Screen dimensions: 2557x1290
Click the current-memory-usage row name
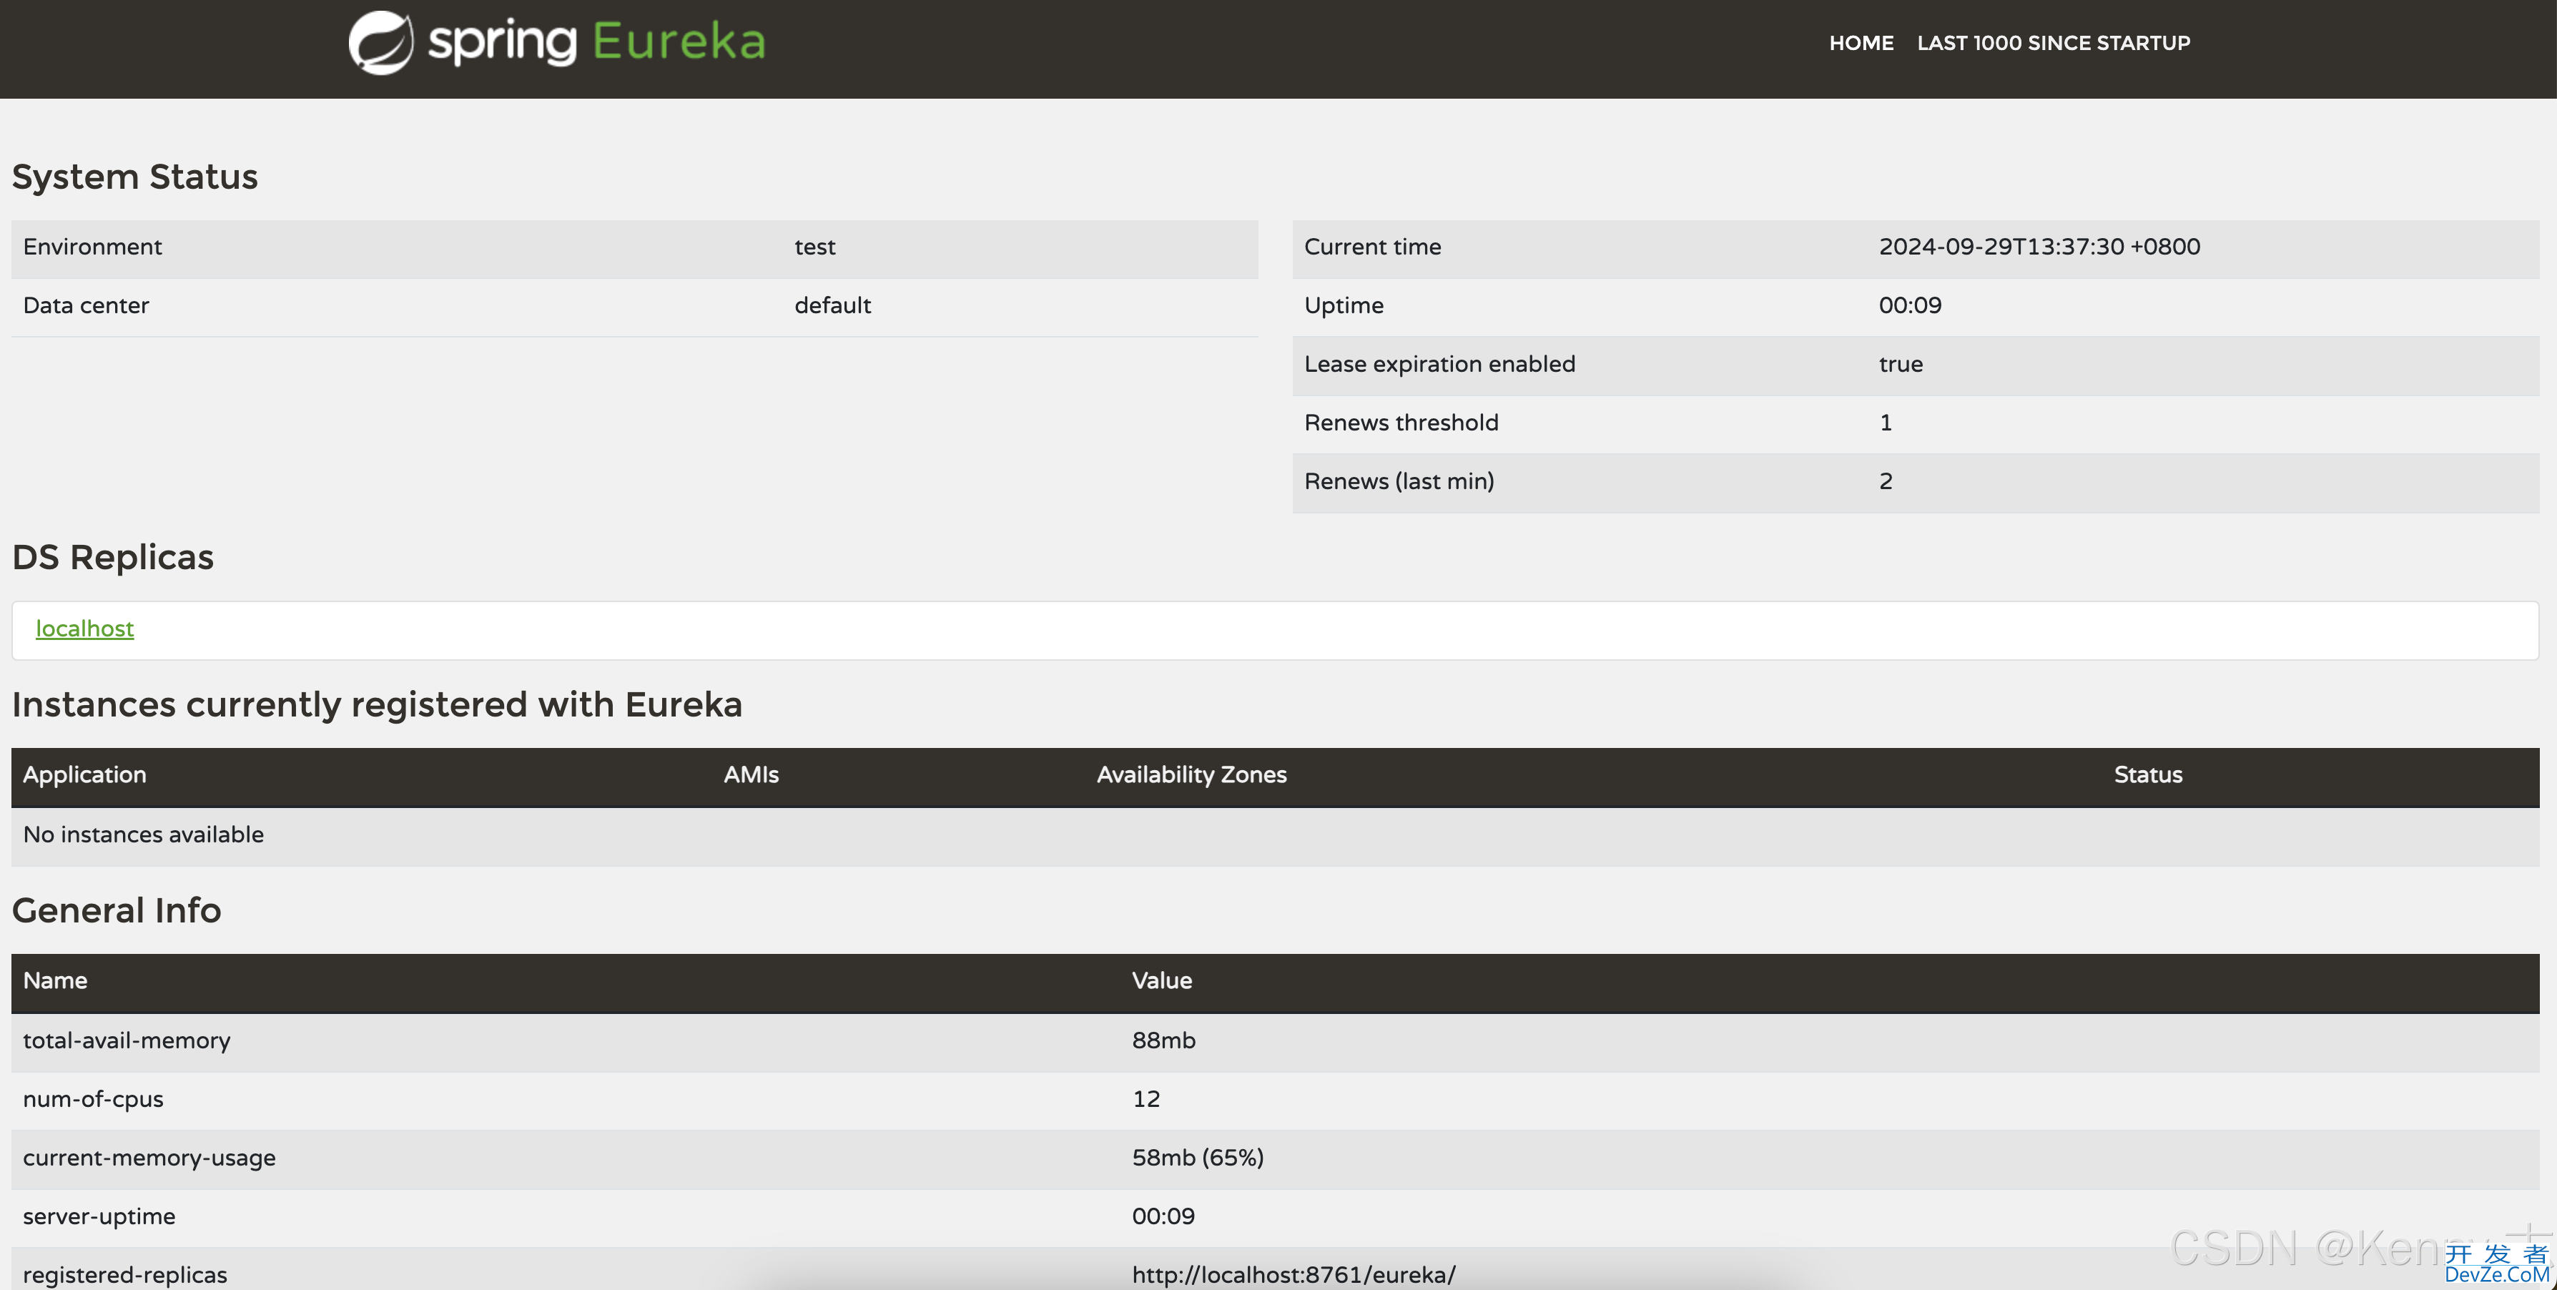tap(150, 1158)
